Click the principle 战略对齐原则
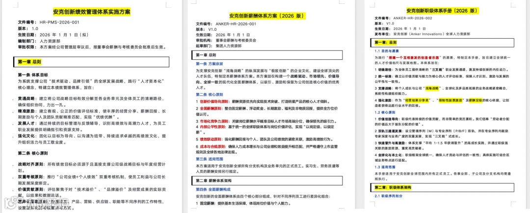 (x=31, y=165)
